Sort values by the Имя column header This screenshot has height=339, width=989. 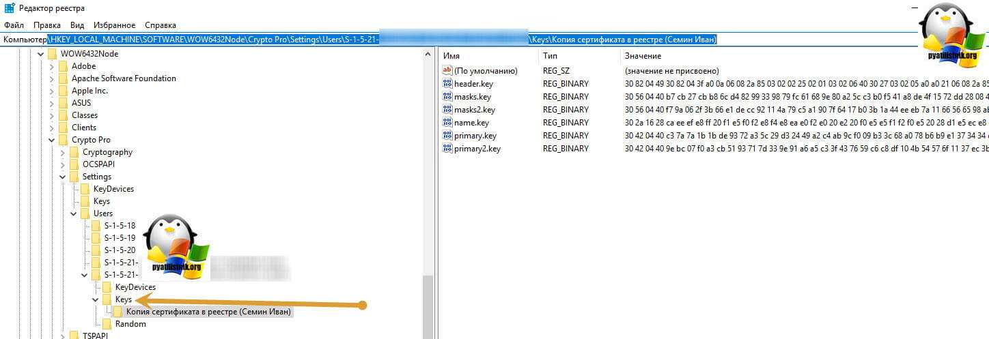point(451,55)
